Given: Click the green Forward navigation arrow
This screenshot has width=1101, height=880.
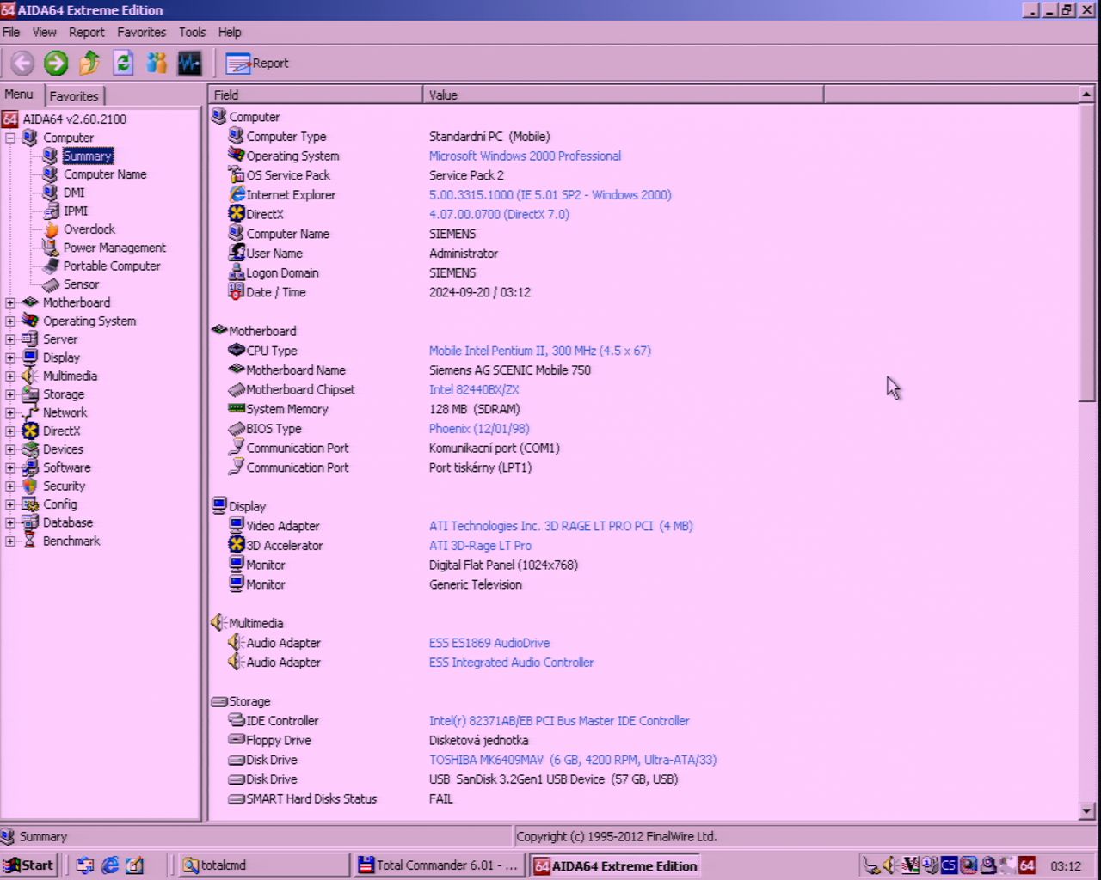Looking at the screenshot, I should tap(56, 63).
